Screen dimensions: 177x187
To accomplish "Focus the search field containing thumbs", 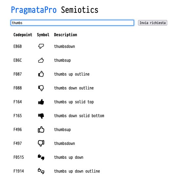I will click(x=72, y=23).
